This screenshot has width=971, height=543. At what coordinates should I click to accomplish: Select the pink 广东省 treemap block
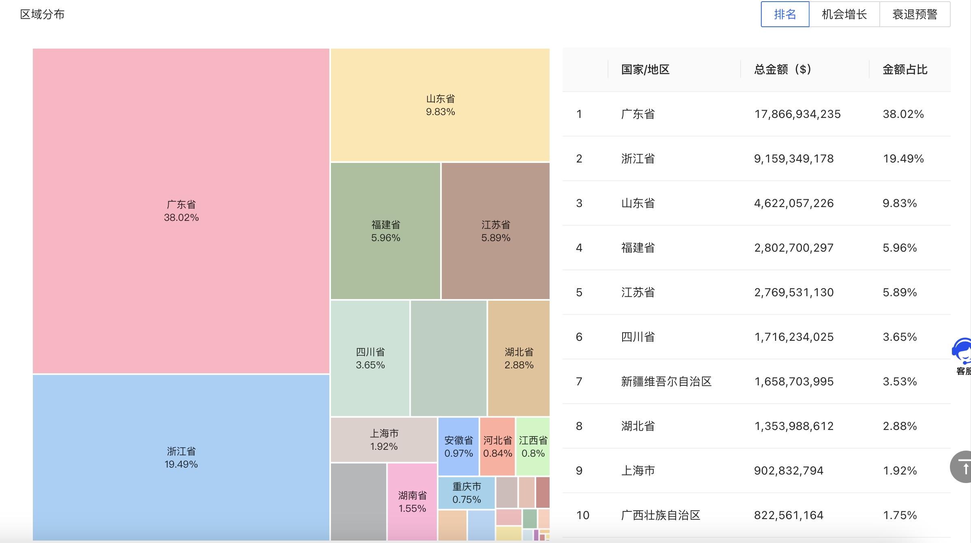[x=181, y=211]
